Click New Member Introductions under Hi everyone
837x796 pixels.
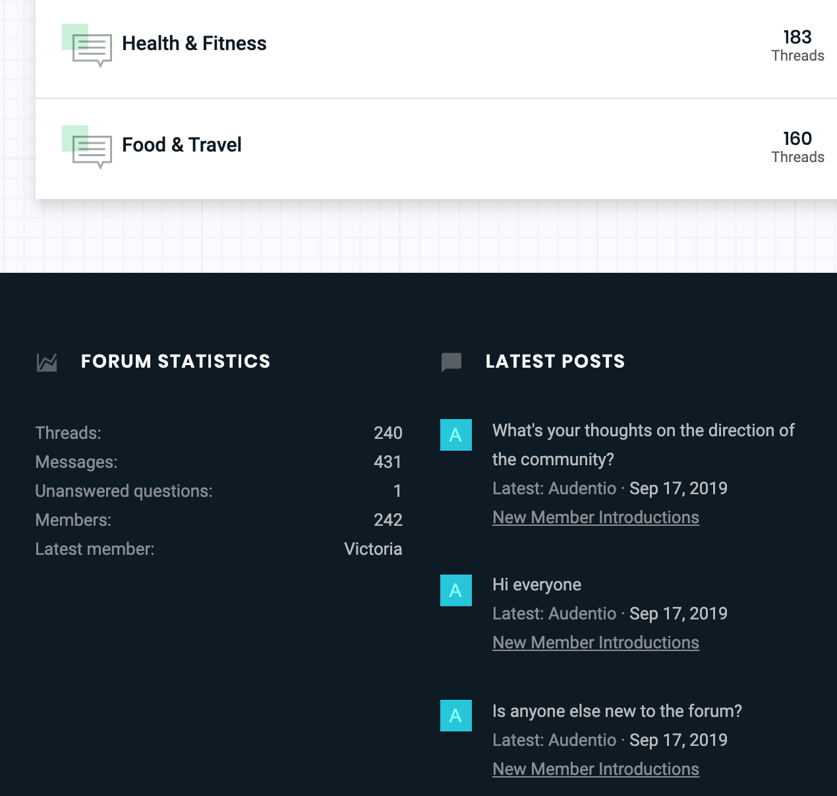click(x=596, y=643)
